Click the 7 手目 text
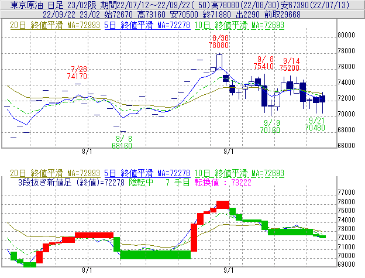 coord(178,182)
